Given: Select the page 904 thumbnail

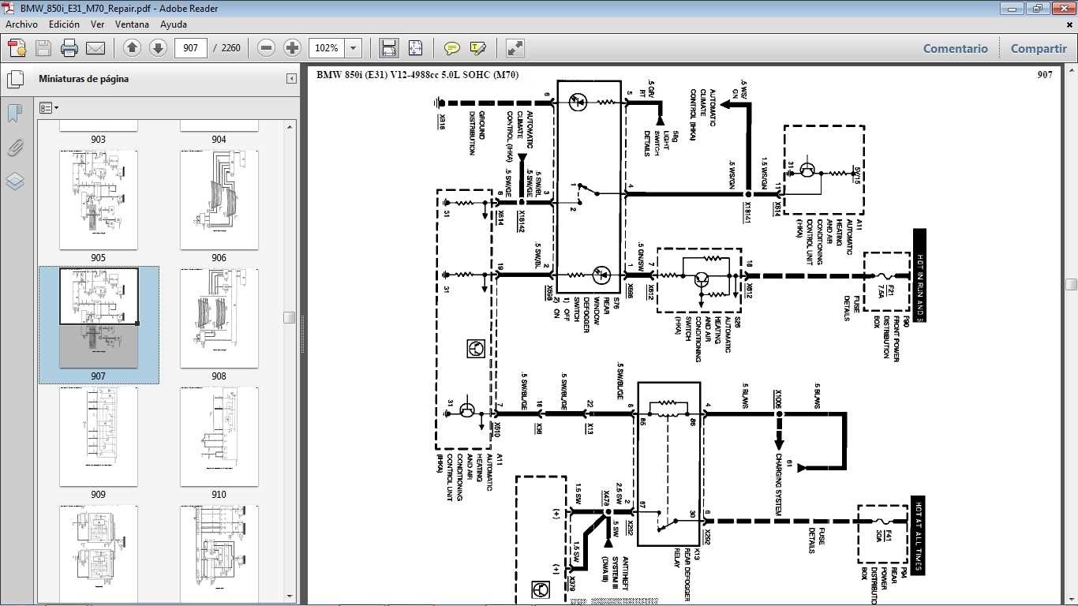Looking at the screenshot, I should click(219, 127).
